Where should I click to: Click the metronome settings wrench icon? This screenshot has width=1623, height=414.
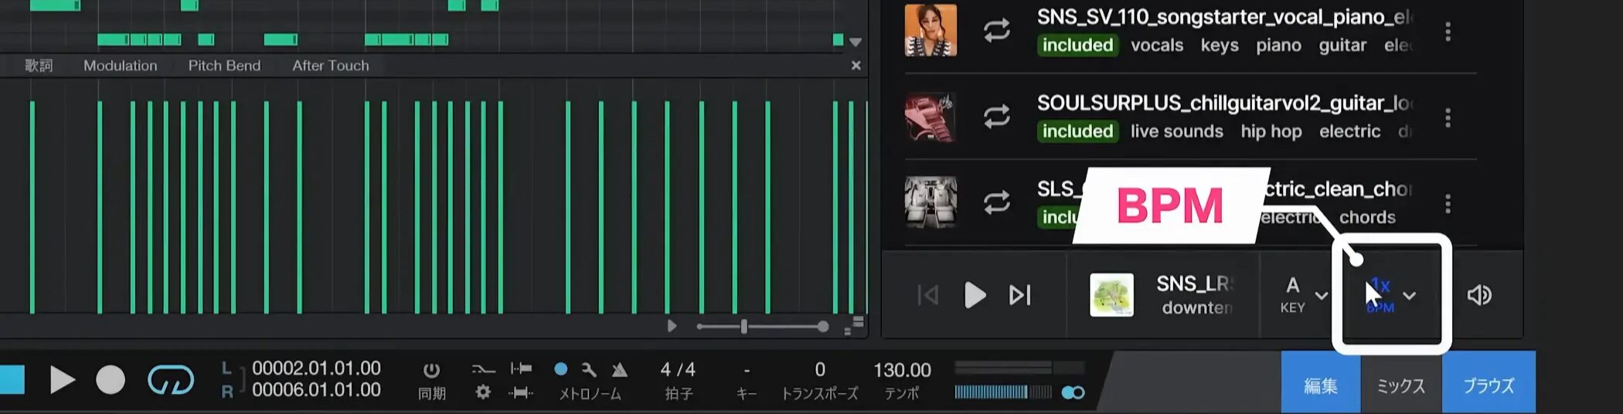point(589,370)
